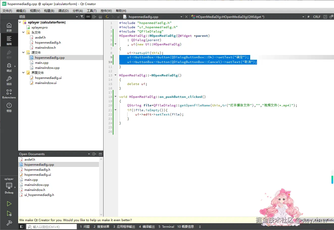Open the 构建(B) menu
The image size is (334, 230).
click(x=49, y=11)
